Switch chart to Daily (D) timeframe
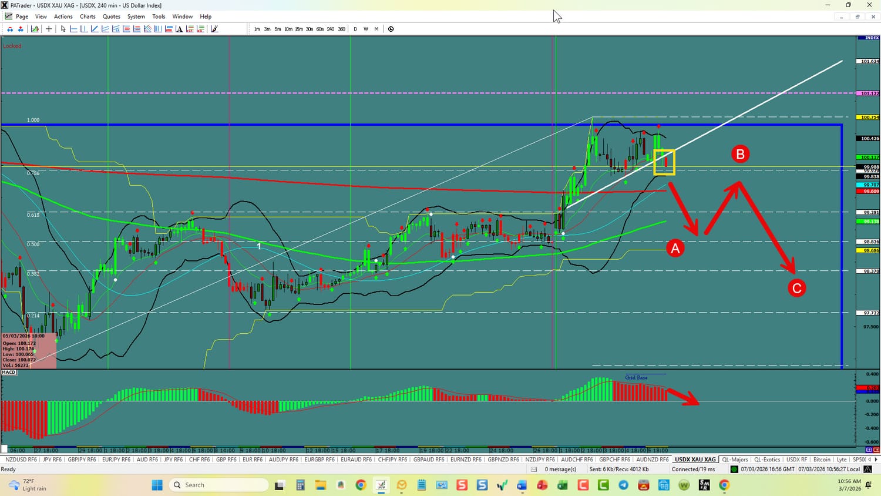The image size is (881, 496). [x=355, y=29]
